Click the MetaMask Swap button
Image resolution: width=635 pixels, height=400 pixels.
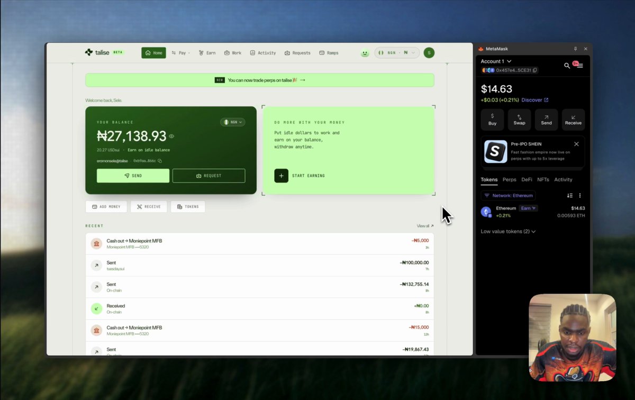point(519,120)
